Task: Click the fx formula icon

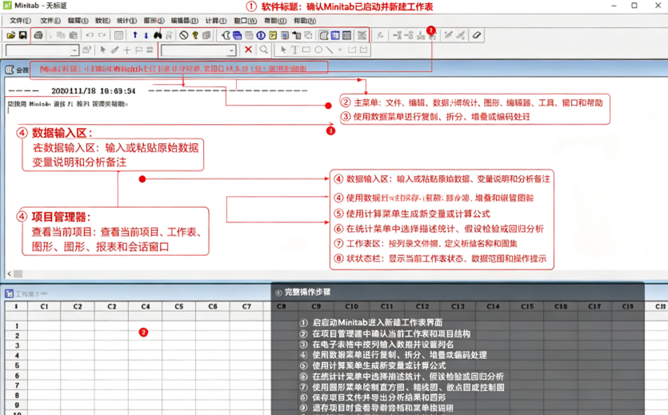Action: click(x=380, y=35)
